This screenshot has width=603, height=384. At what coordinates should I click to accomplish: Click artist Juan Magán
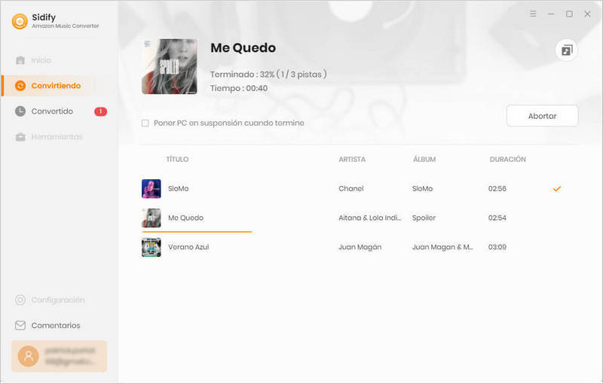click(360, 247)
